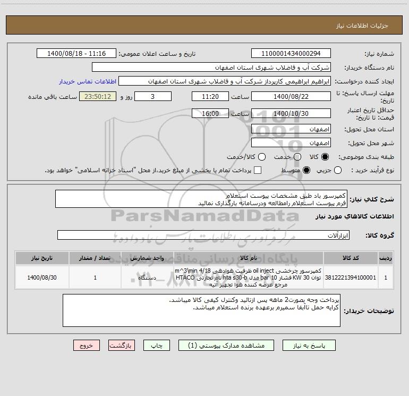This screenshot has height=396, width=409.
Task: Click the compressor product description cell
Action: [249, 277]
